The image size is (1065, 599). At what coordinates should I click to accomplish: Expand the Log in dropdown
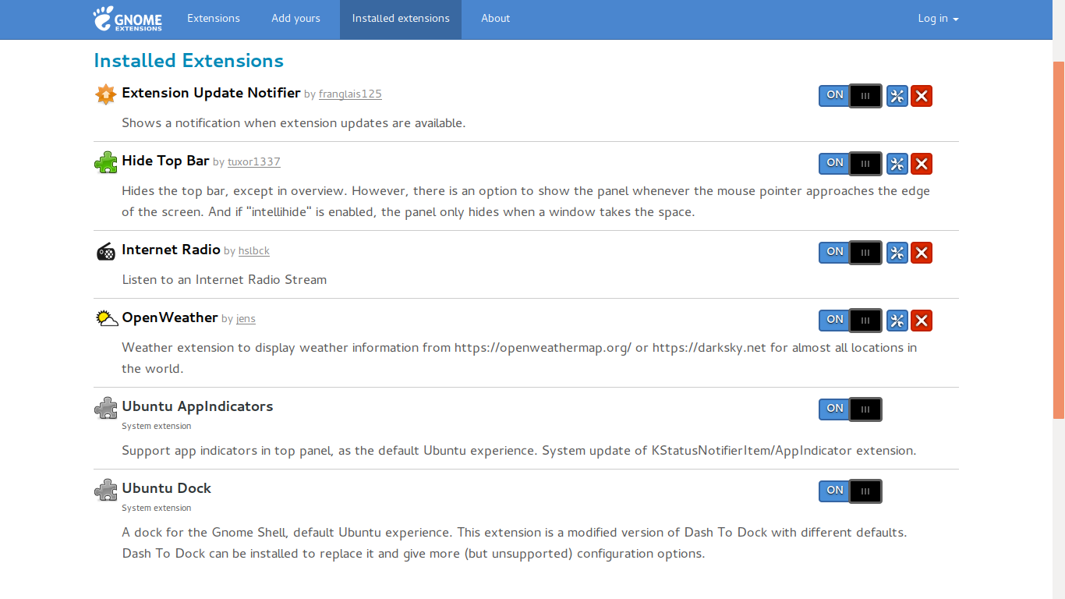938,19
